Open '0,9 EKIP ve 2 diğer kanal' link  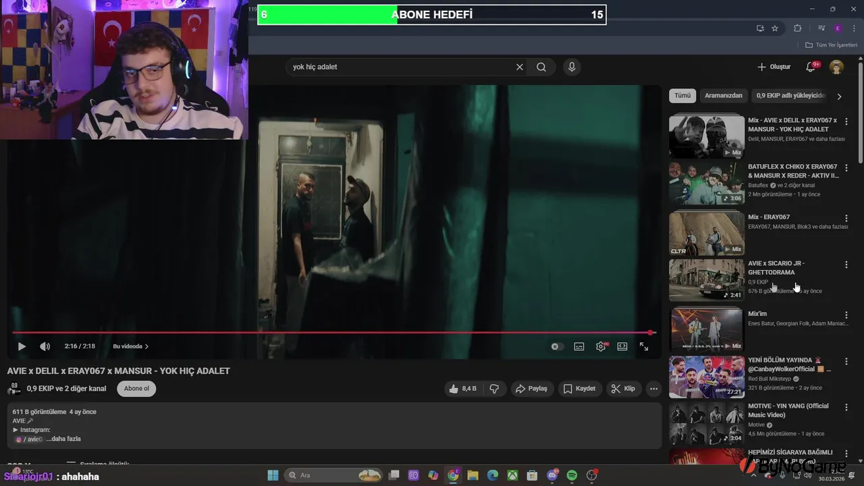[x=66, y=389]
